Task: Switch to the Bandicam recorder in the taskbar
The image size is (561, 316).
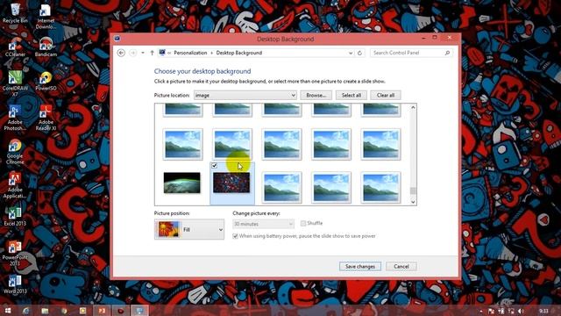Action: pos(121,311)
